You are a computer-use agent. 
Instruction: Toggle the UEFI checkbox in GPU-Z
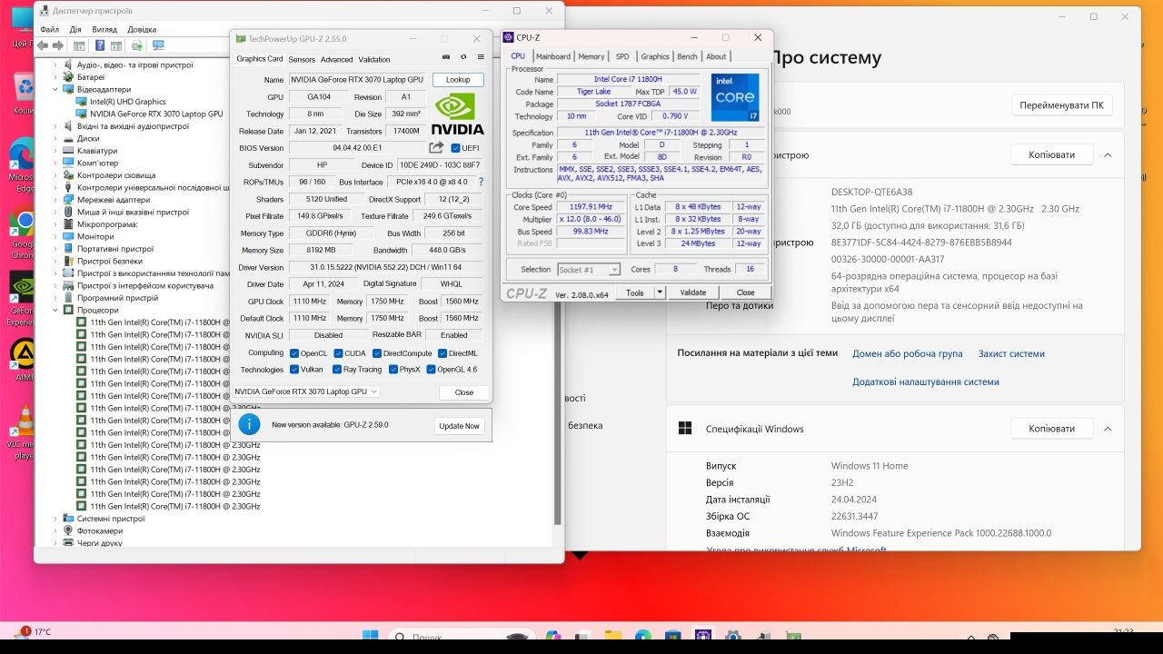456,148
